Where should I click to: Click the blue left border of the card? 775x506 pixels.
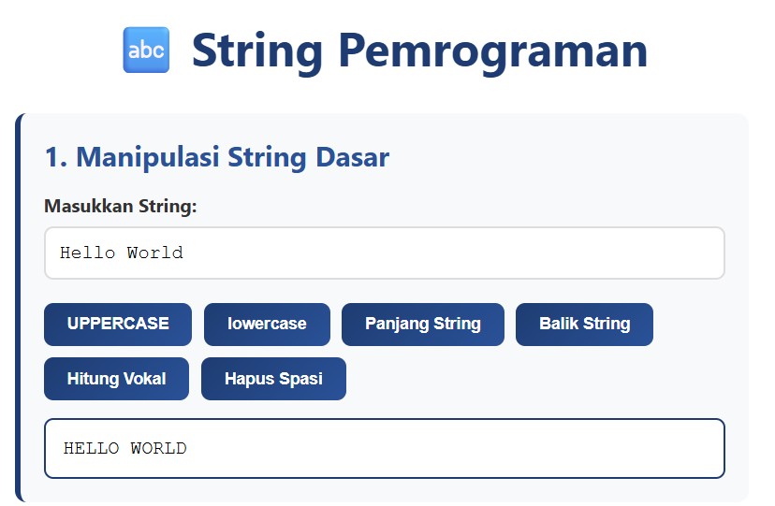18,309
